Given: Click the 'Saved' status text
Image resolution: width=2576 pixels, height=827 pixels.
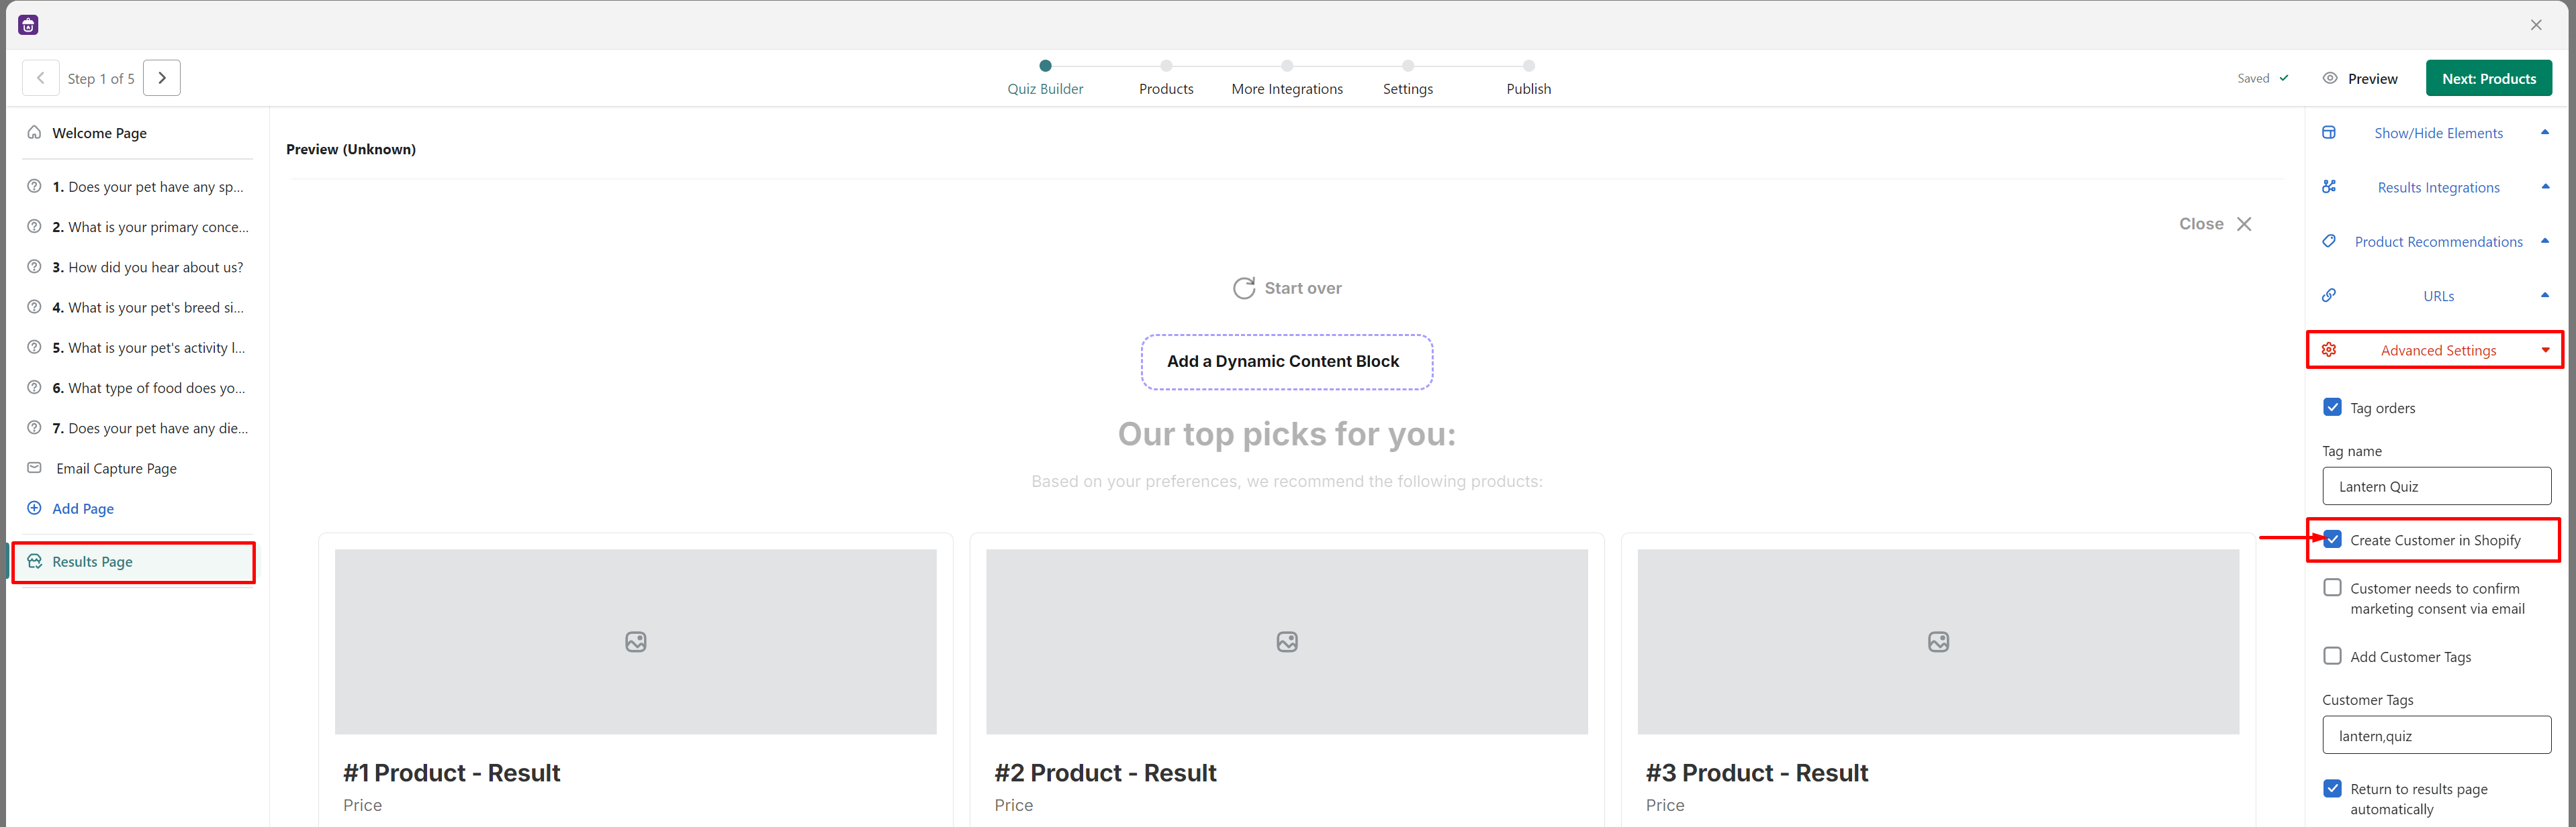Looking at the screenshot, I should [x=2253, y=78].
